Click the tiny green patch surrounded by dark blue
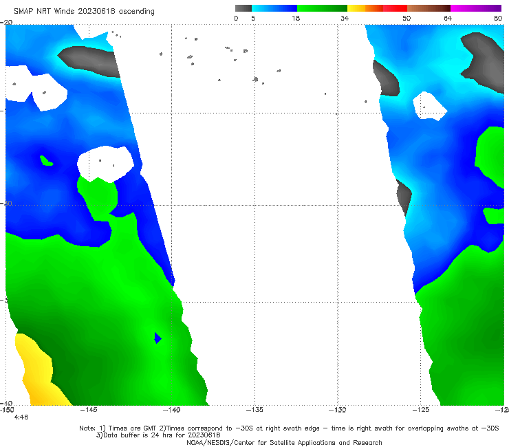This screenshot has width=509, height=447. click(46, 161)
